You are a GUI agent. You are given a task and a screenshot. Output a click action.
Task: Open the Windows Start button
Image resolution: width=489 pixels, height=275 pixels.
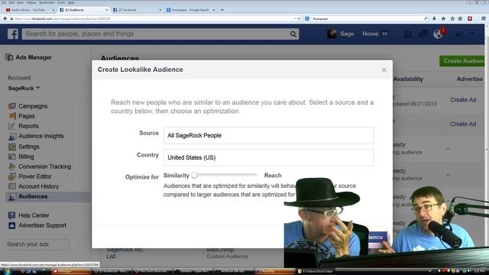[x=7, y=271]
